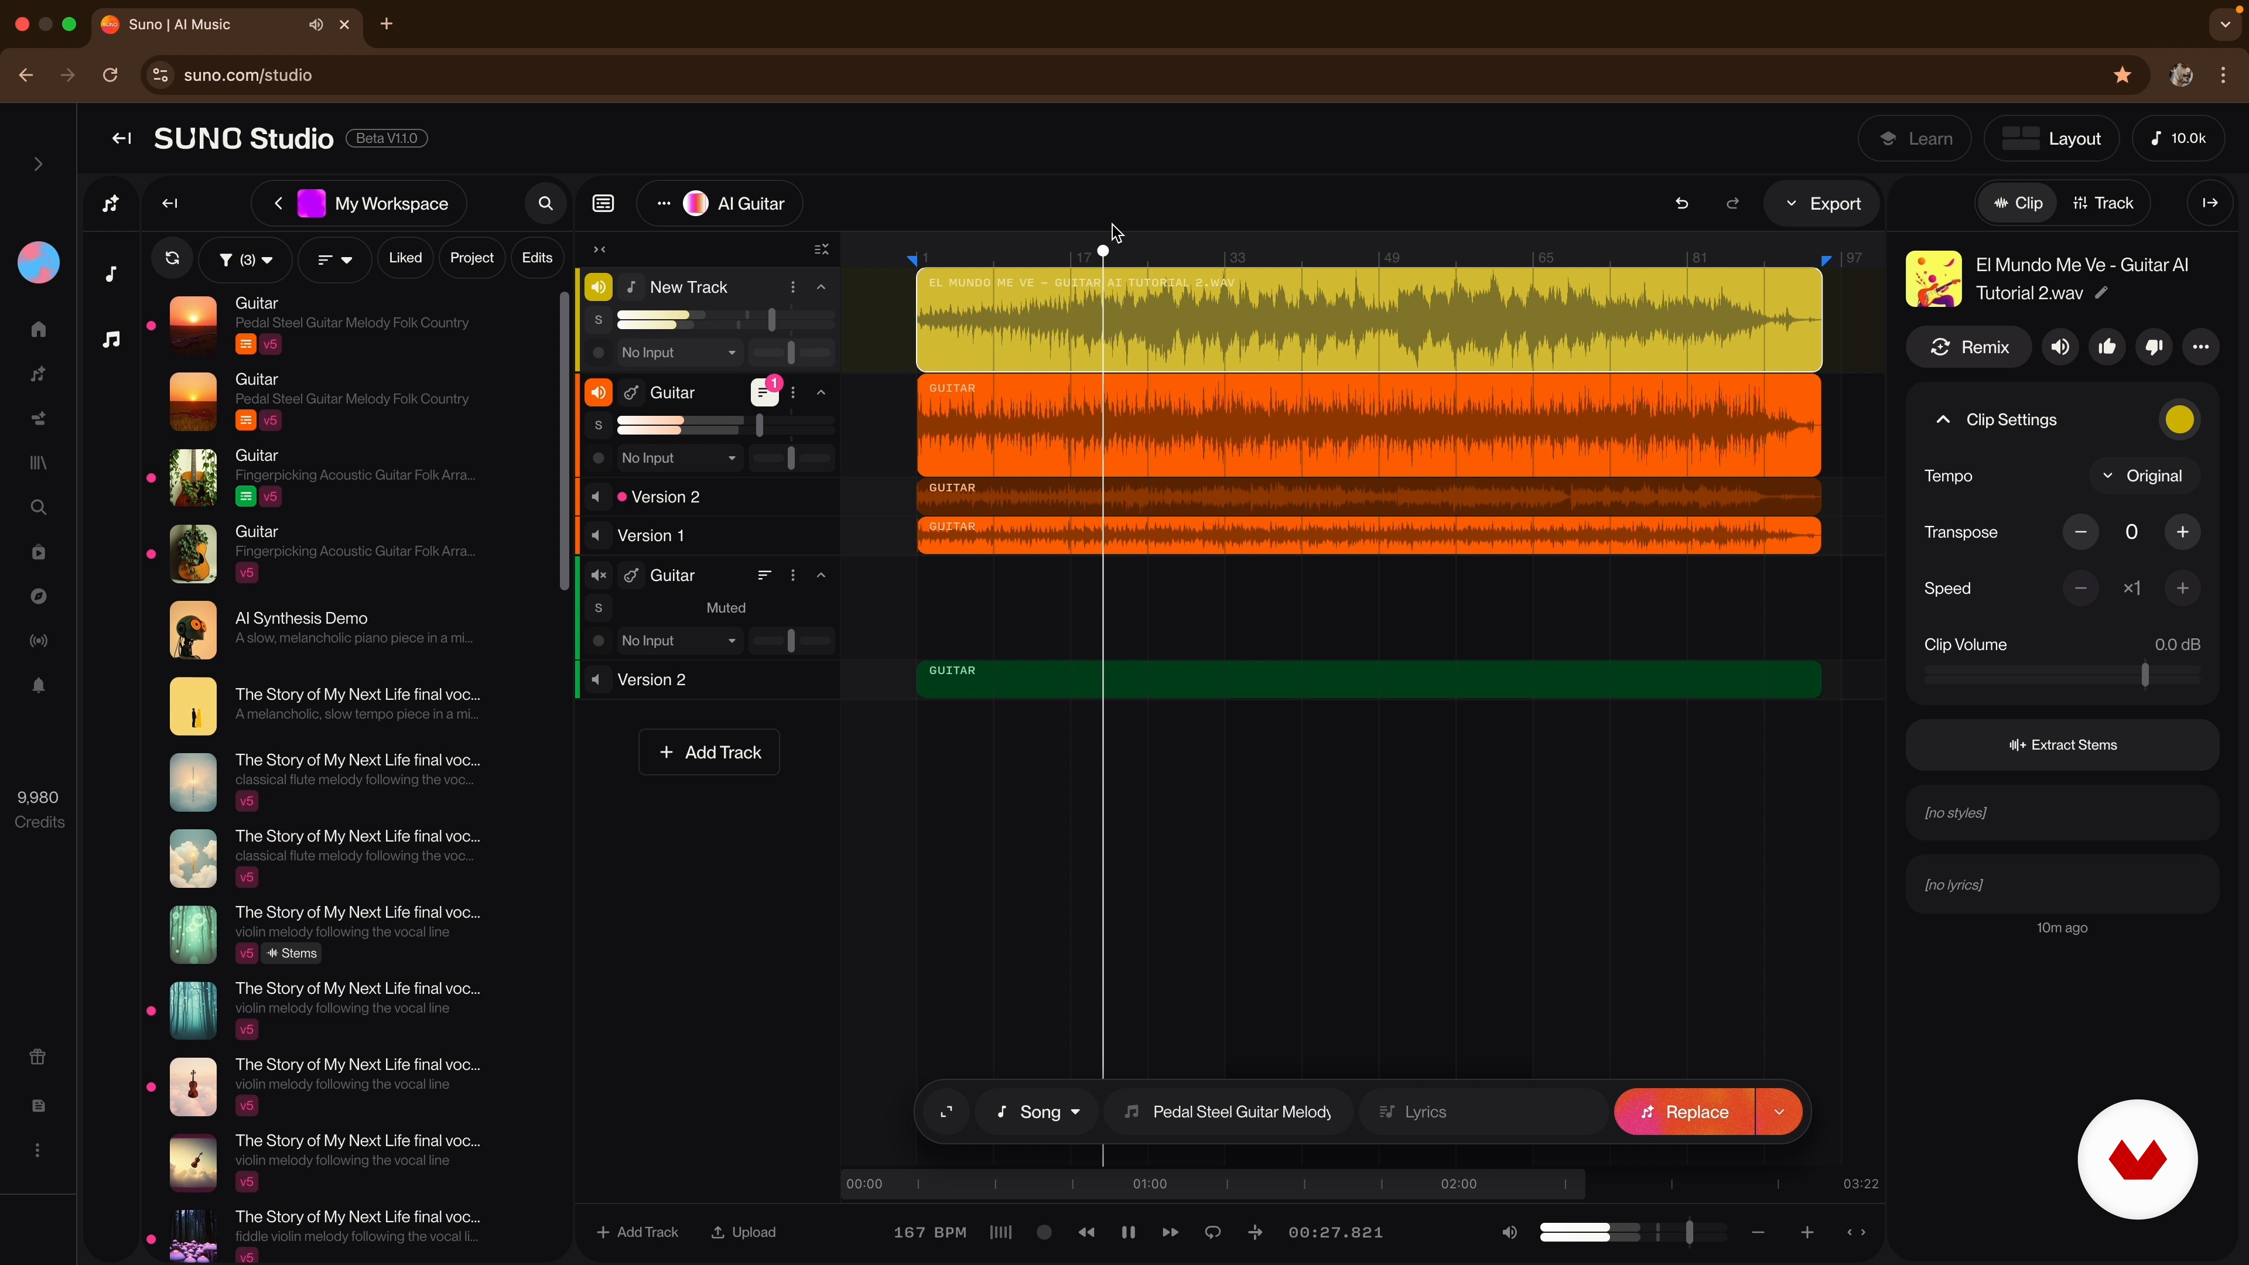The width and height of the screenshot is (2249, 1265).
Task: Solo the first Guitar track
Action: (x=598, y=426)
